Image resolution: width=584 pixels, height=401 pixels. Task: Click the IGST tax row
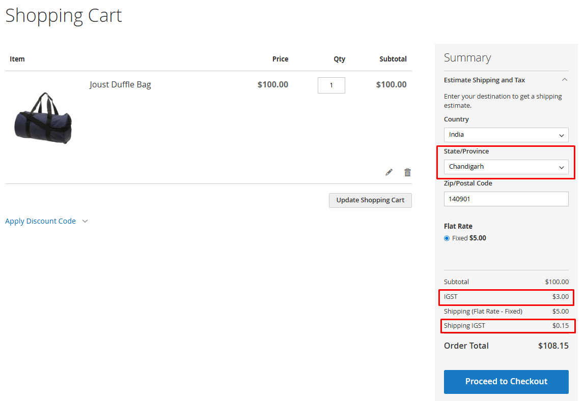(506, 297)
